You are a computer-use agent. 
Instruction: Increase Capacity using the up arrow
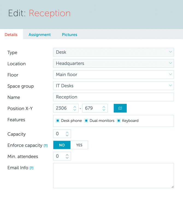tap(67, 132)
